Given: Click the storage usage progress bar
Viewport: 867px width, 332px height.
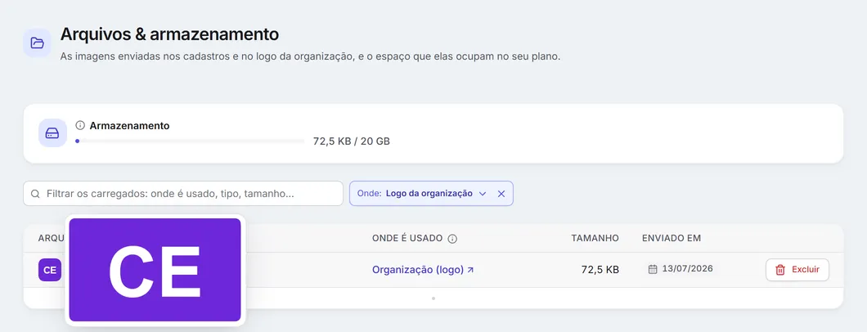Looking at the screenshot, I should click(x=190, y=141).
